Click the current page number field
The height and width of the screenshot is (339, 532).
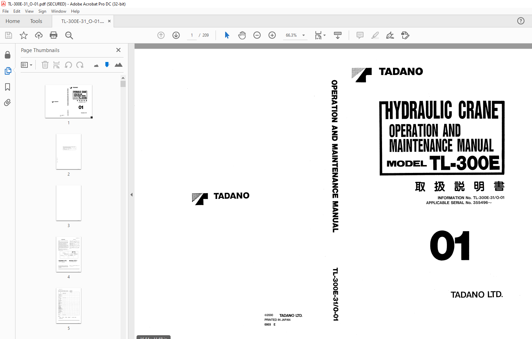[x=192, y=35]
